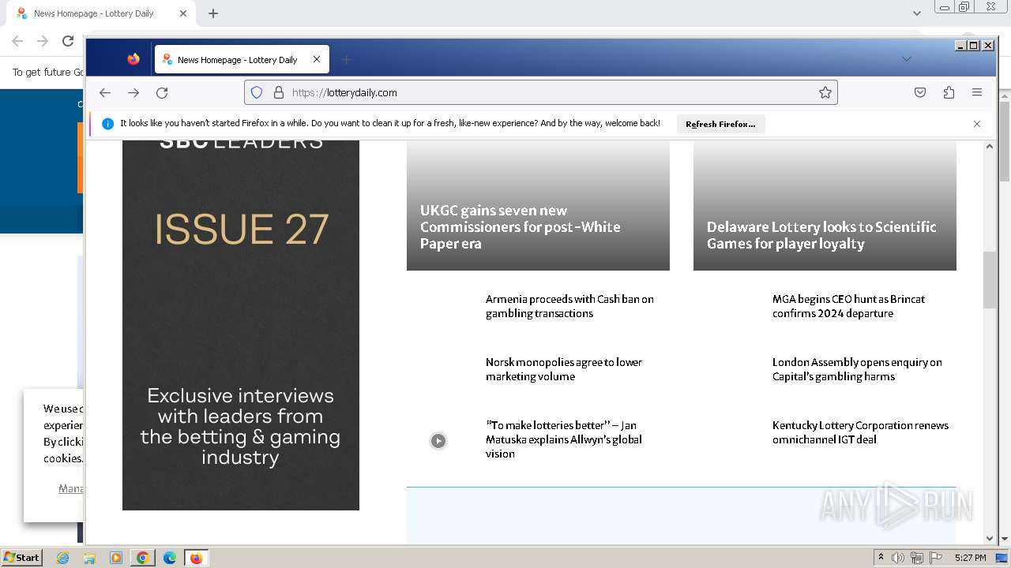Screen dimensions: 1011x568
Task: Open SBC Leaders Issue 27 banner
Action: click(x=241, y=325)
